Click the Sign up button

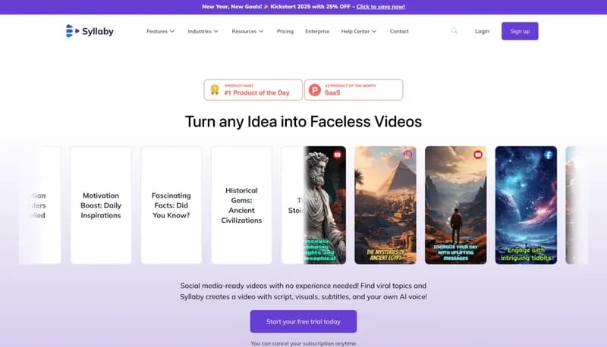click(x=520, y=31)
